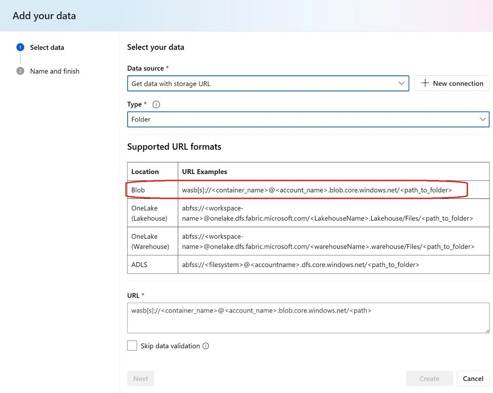Click the Cancel button
The width and height of the screenshot is (493, 393).
tap(473, 378)
